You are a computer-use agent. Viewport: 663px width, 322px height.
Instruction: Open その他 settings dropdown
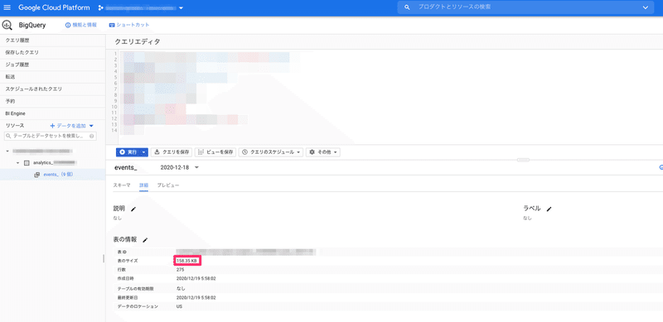(x=322, y=151)
